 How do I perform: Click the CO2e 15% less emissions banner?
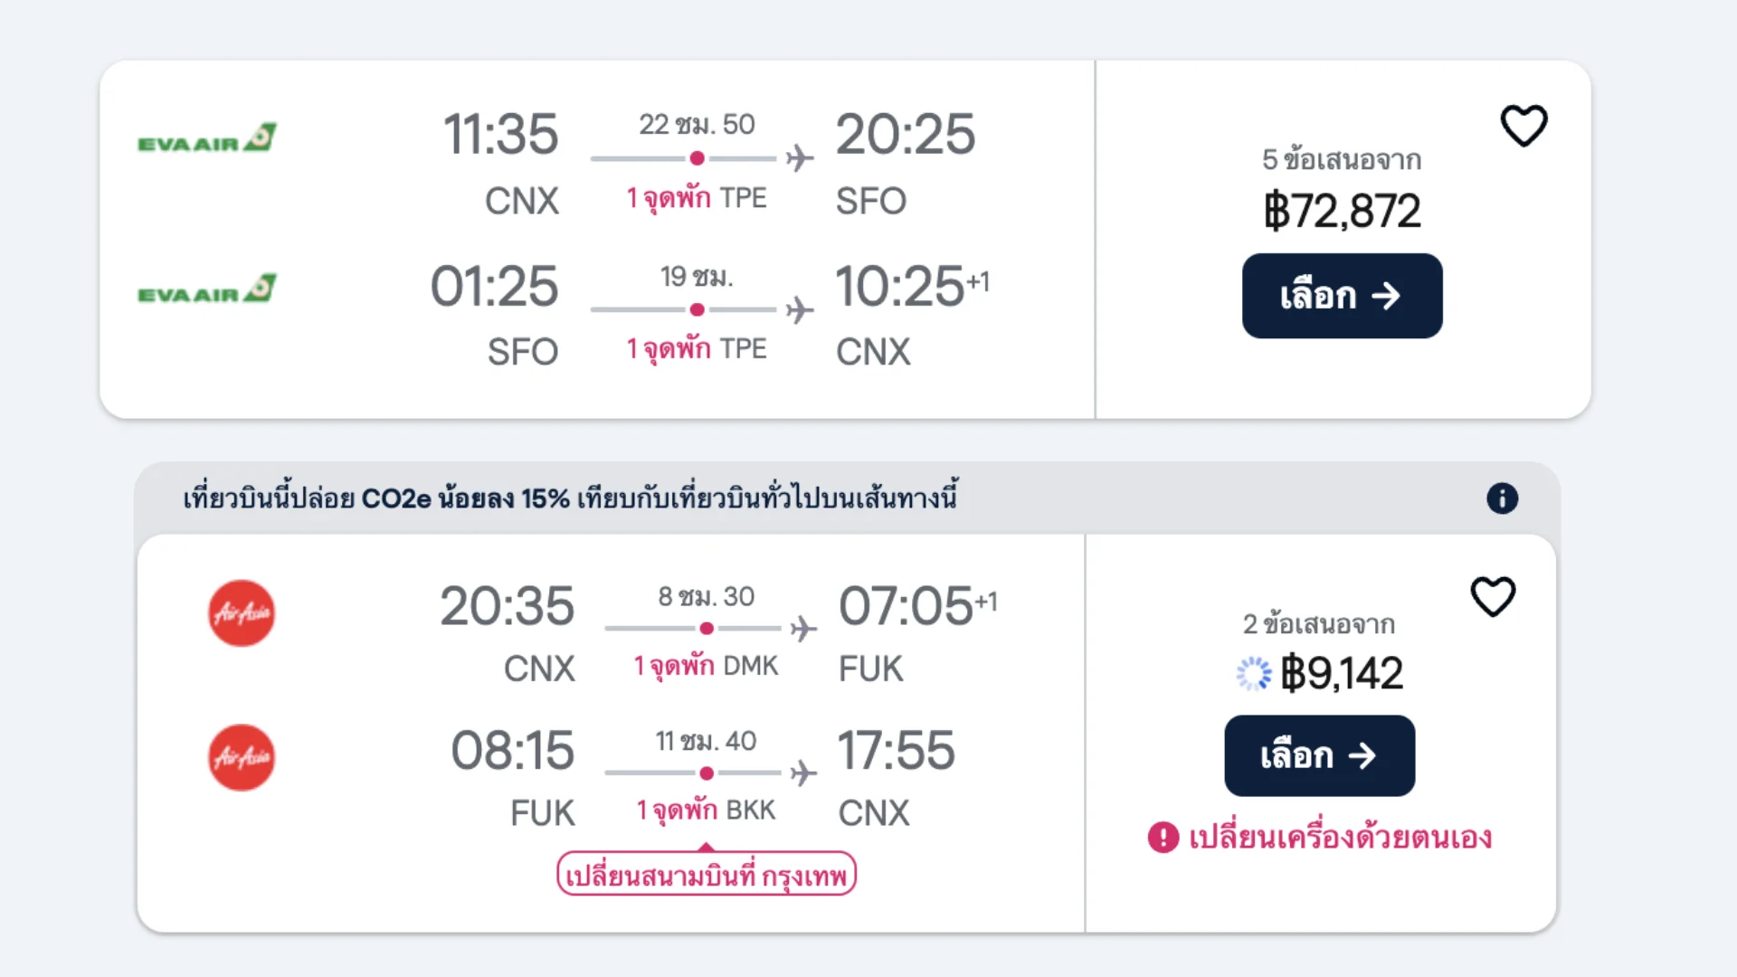[x=570, y=498]
